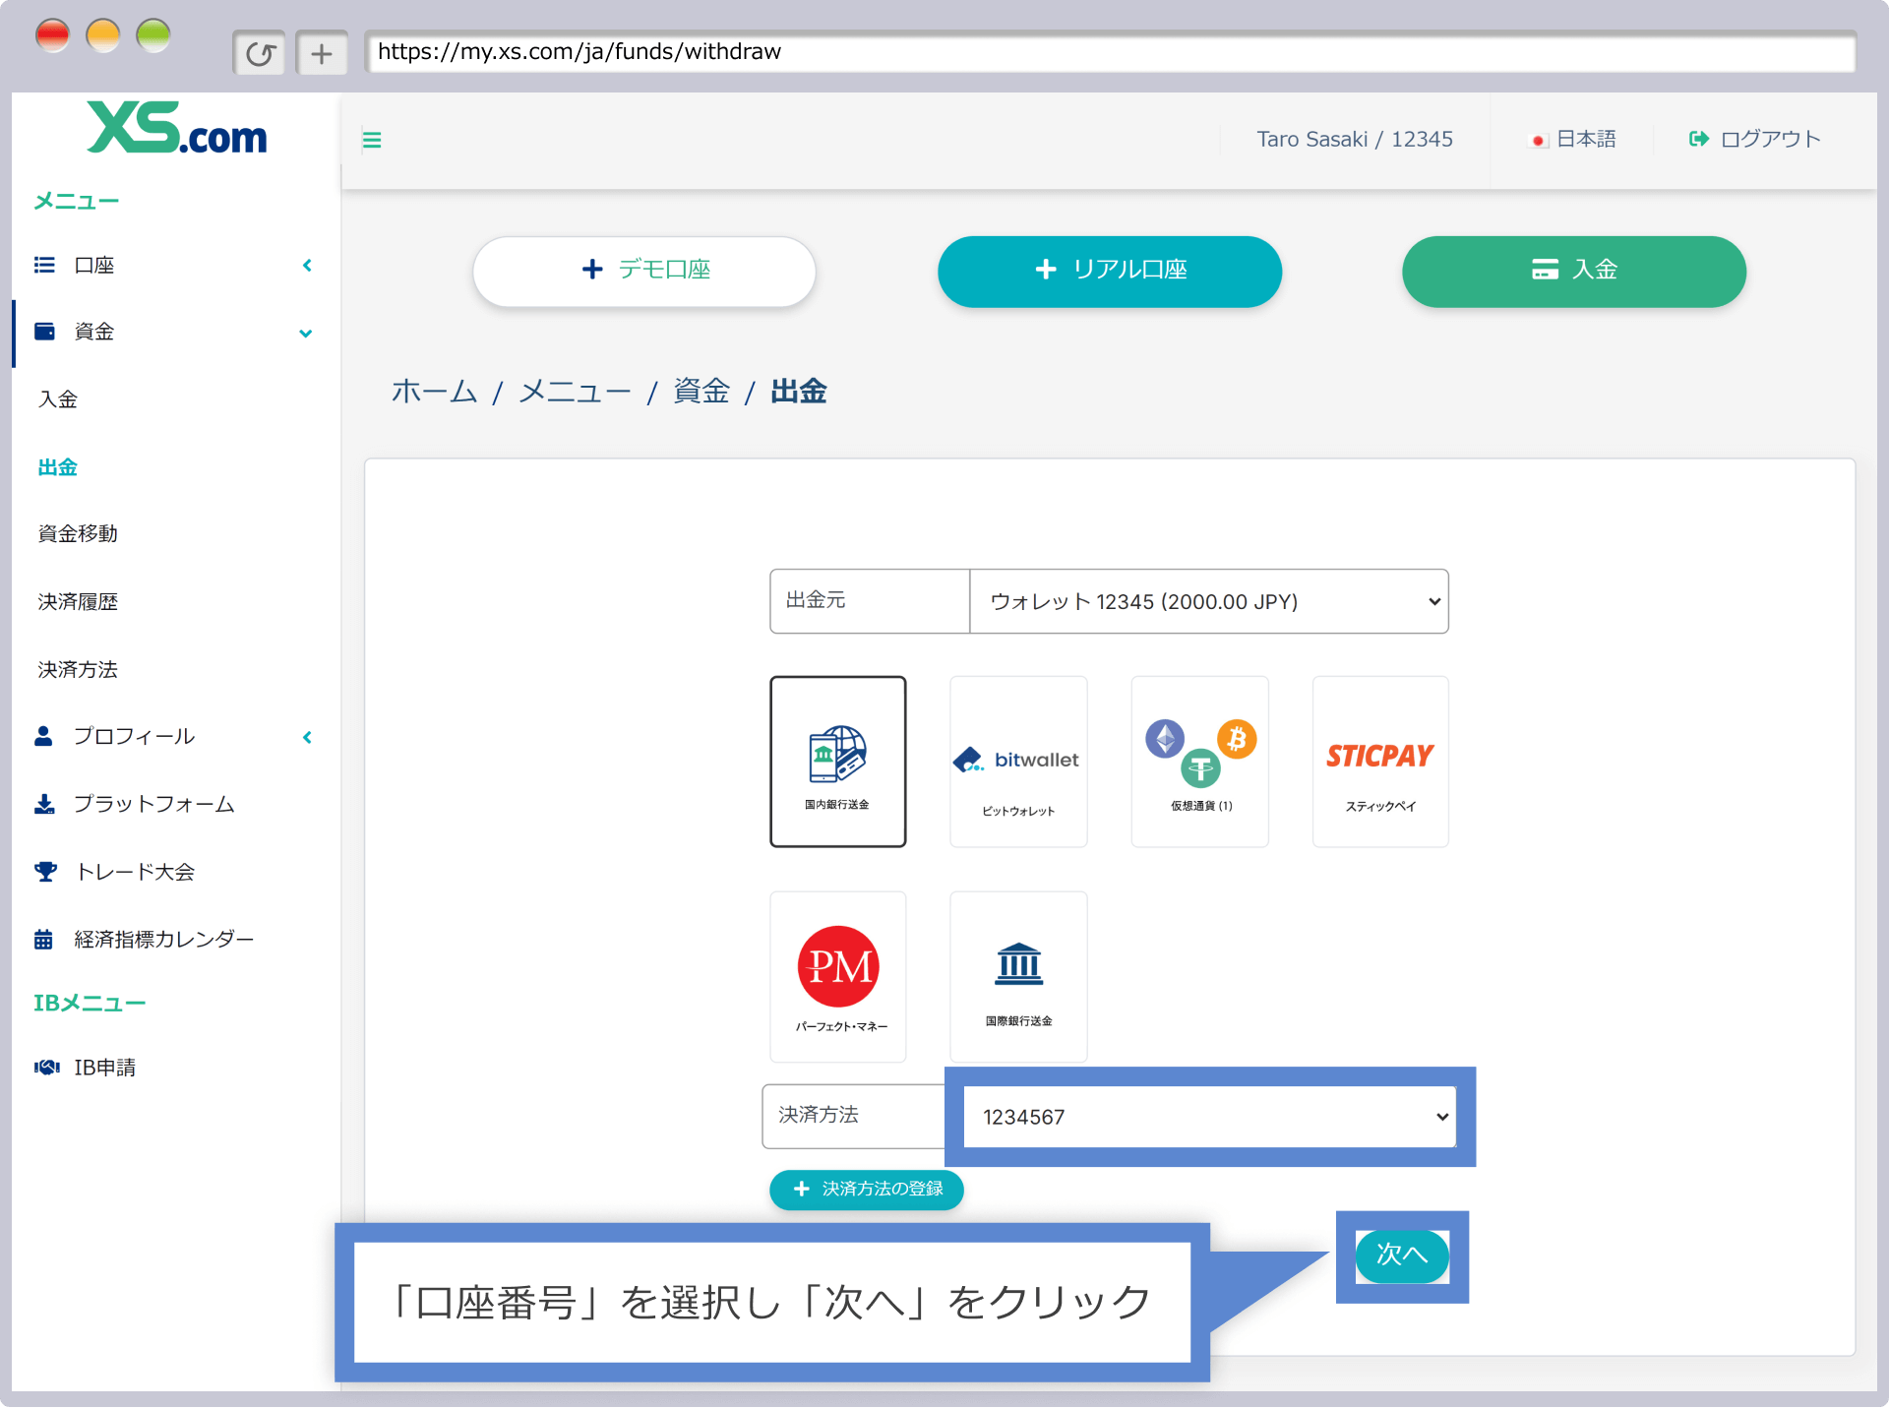Select パーフェクト・マネー payment tile
Viewport: 1889px width, 1408px height.
[x=838, y=977]
